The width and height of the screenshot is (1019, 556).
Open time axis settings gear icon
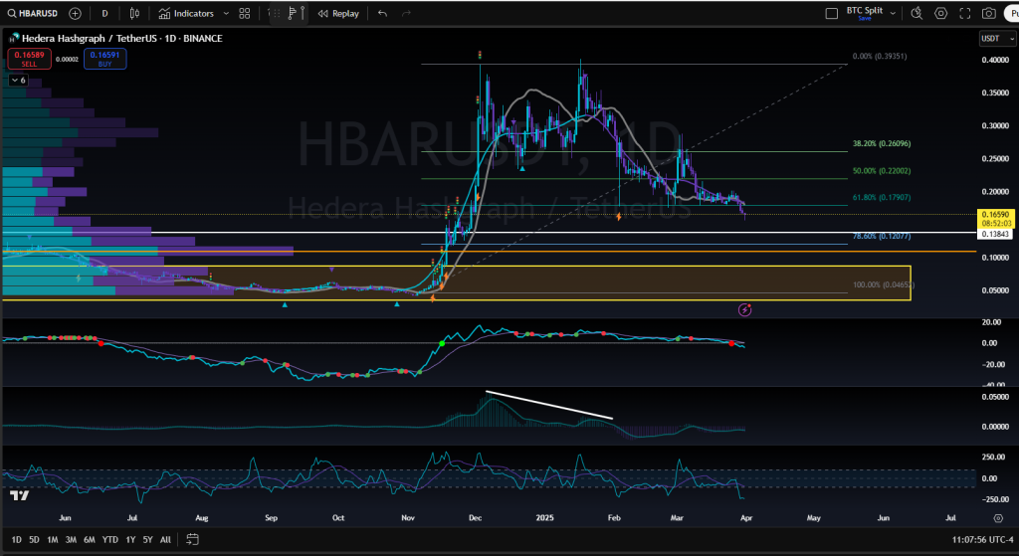998,518
